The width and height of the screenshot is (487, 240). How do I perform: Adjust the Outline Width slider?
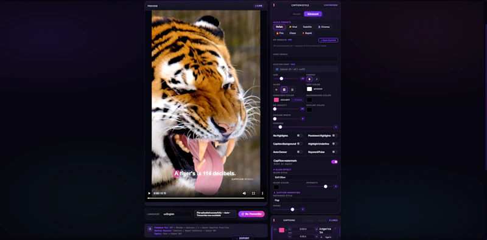coord(286,119)
